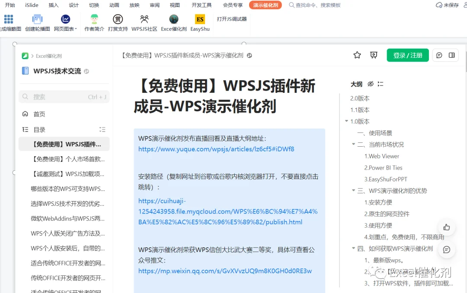This screenshot has width=467, height=293.
Task: Open the mp.weixin.qq.com article link
Action: pos(225,271)
